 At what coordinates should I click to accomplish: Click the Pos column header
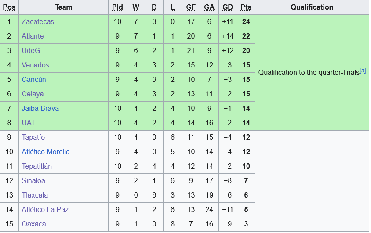tap(9, 7)
